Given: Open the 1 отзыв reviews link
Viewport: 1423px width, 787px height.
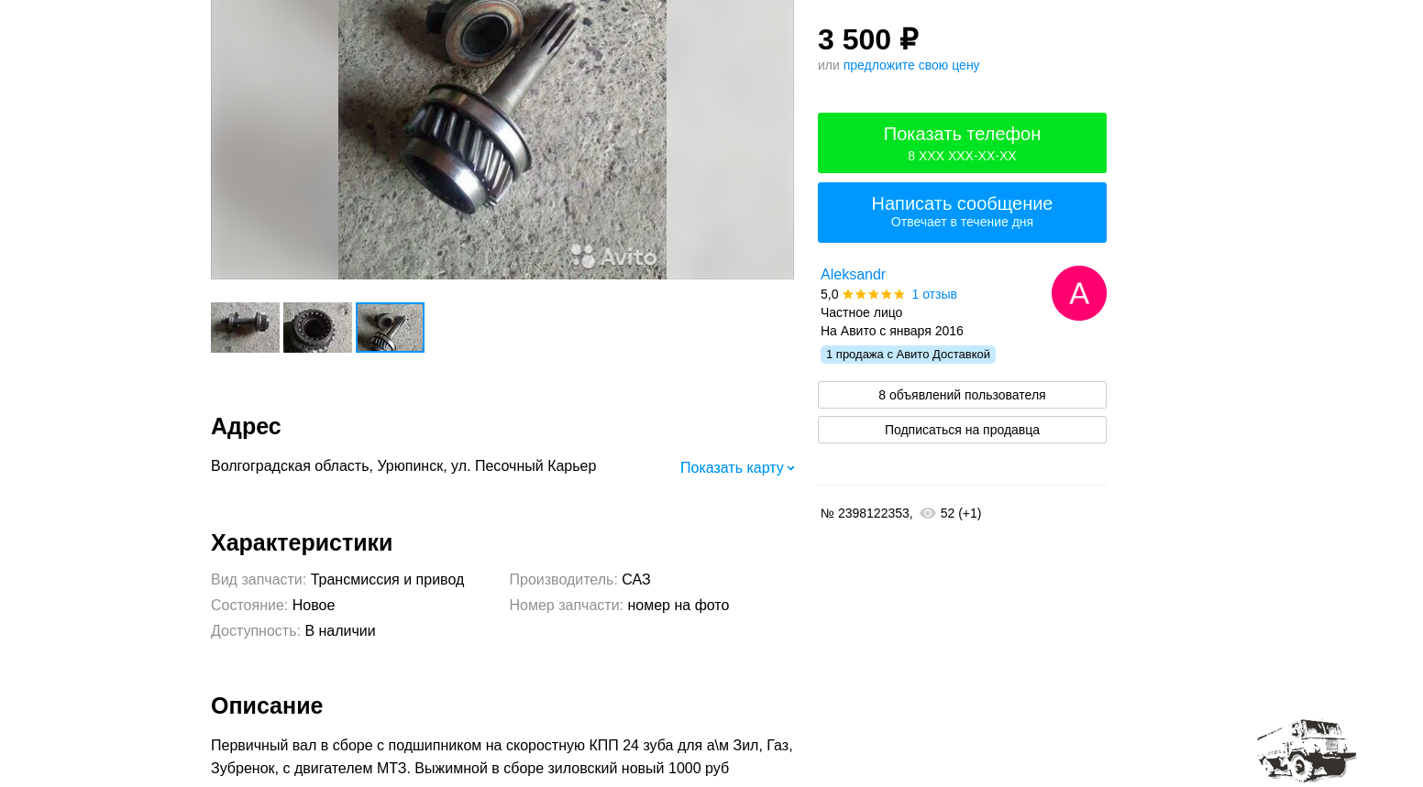Looking at the screenshot, I should click(x=933, y=294).
